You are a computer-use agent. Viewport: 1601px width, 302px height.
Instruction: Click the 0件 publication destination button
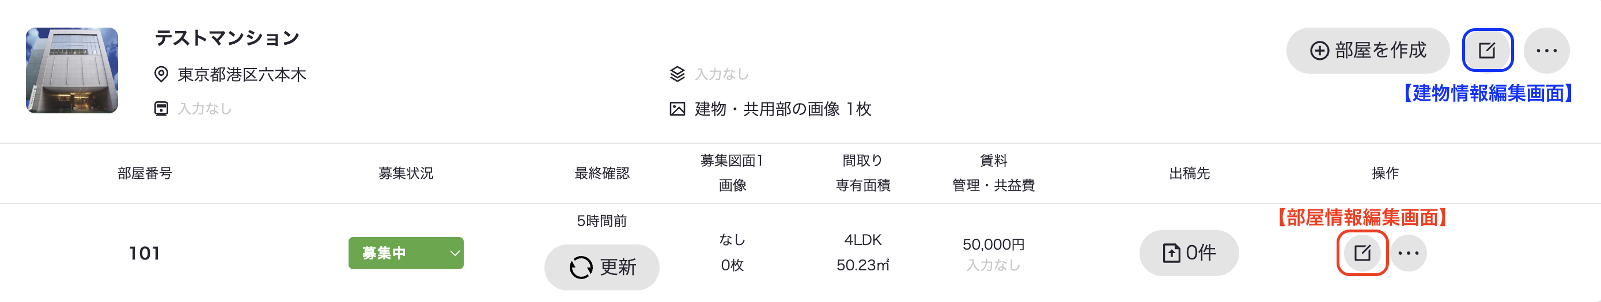[x=1189, y=253]
